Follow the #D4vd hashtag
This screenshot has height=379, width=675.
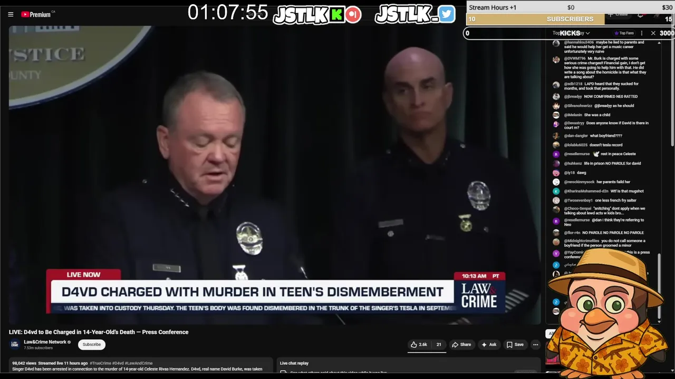118,363
